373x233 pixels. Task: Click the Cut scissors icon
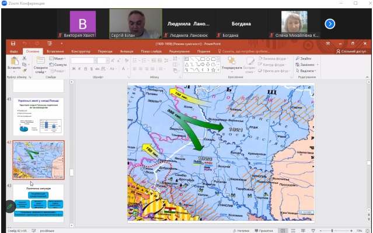tap(25, 58)
